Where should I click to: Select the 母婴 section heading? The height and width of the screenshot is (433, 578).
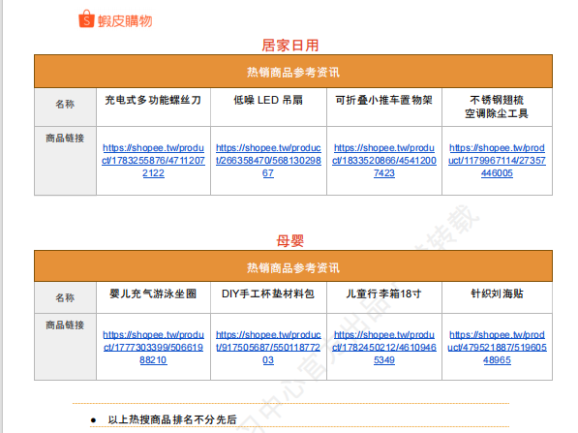click(x=290, y=241)
